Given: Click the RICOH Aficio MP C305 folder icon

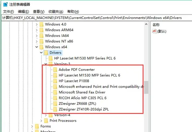Looking at the screenshot, I should coord(55,98).
